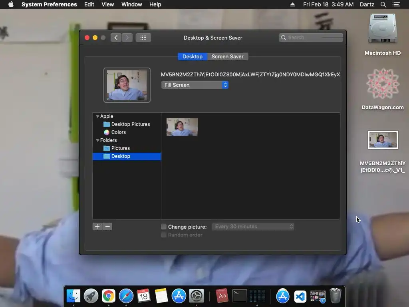Viewport: 409px width, 307px height.
Task: Open the Fill Screen dropdown
Action: coord(195,85)
